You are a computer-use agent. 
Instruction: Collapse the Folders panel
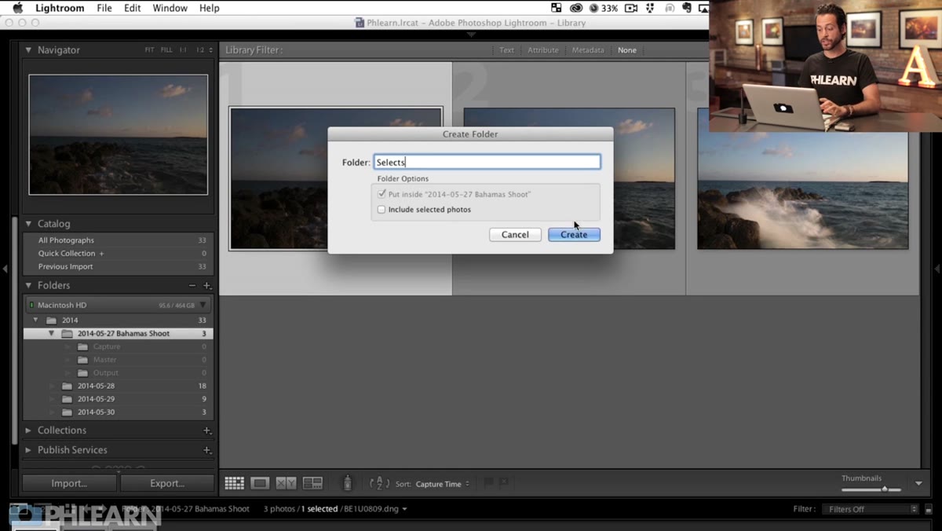point(28,286)
